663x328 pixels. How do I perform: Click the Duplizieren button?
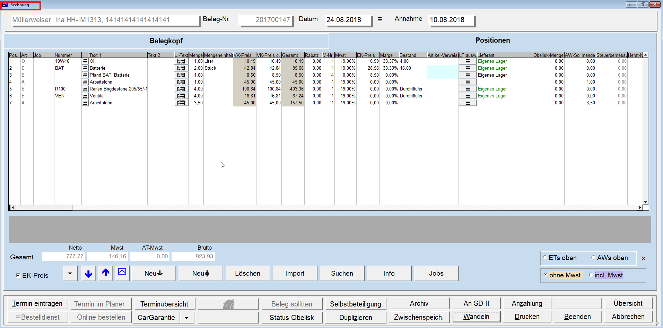pyautogui.click(x=356, y=318)
